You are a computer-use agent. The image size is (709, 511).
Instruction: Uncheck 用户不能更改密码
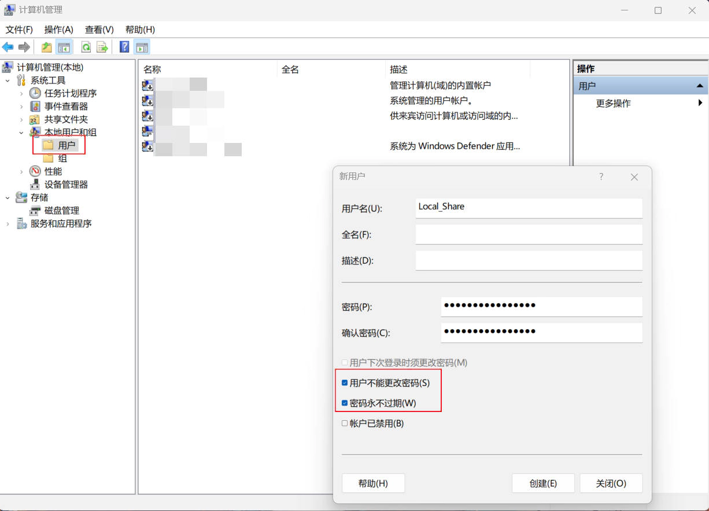(345, 383)
